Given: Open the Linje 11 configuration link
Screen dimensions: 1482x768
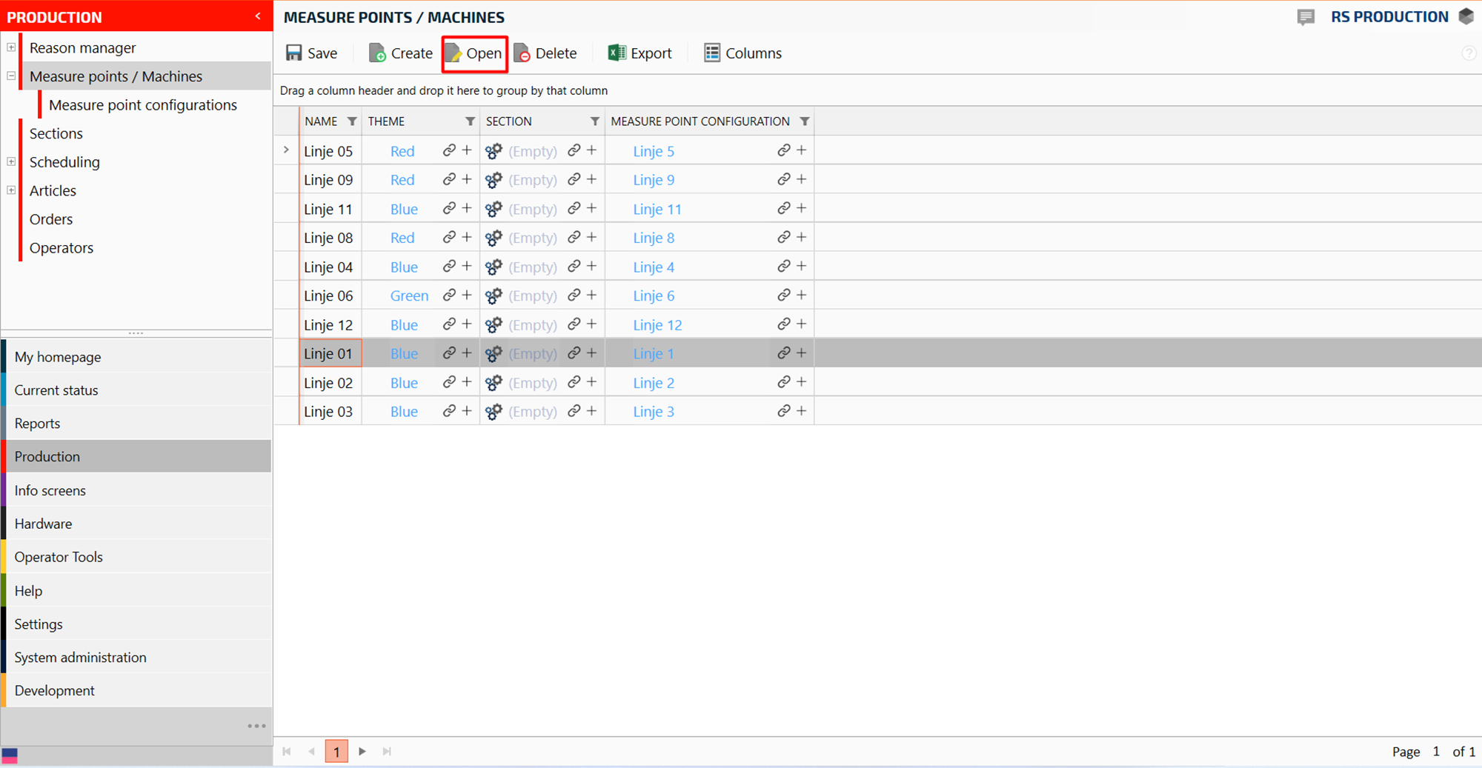Looking at the screenshot, I should (x=657, y=209).
